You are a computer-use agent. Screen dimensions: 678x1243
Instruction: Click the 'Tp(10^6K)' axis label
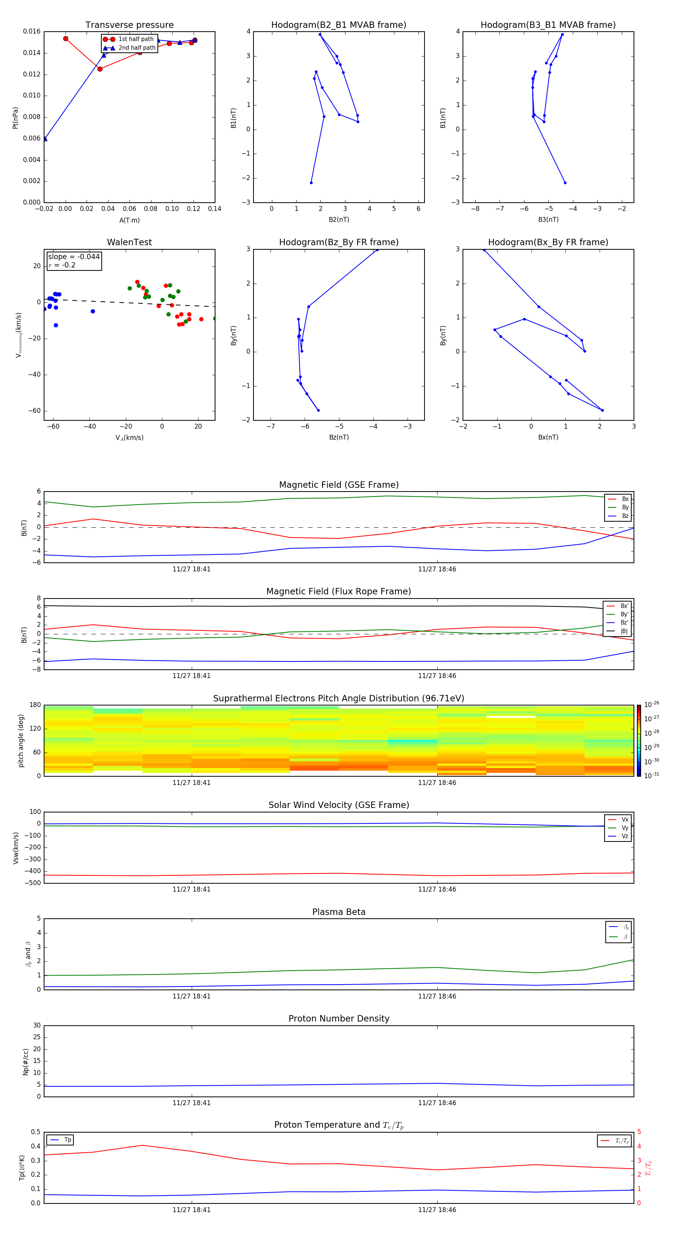(22, 1168)
